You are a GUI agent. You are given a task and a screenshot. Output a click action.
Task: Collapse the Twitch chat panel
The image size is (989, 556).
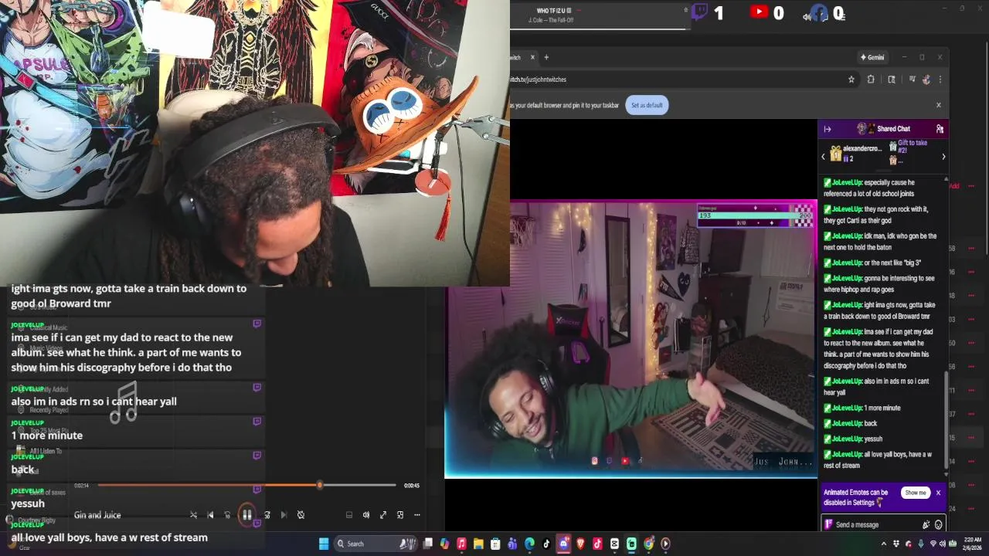828,129
